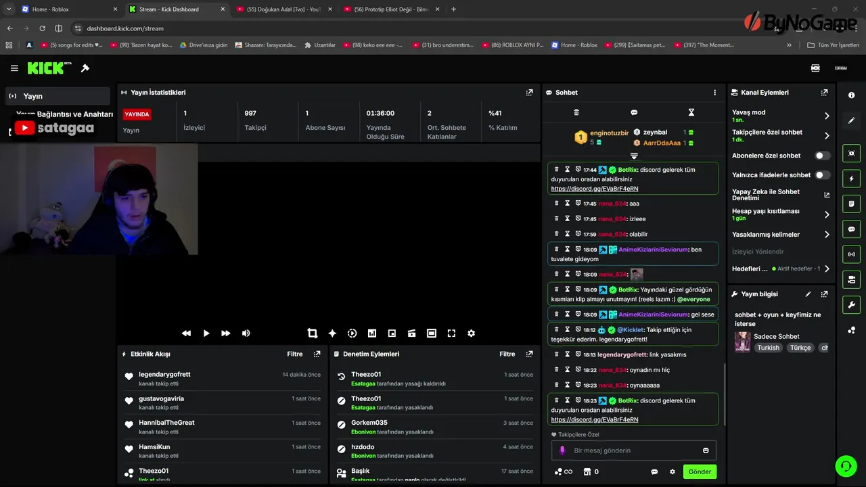Click the lightning bolt icon in the right sidebar

point(851,179)
